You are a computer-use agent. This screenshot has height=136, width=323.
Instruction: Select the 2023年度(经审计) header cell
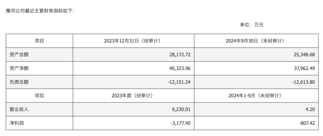point(133,96)
